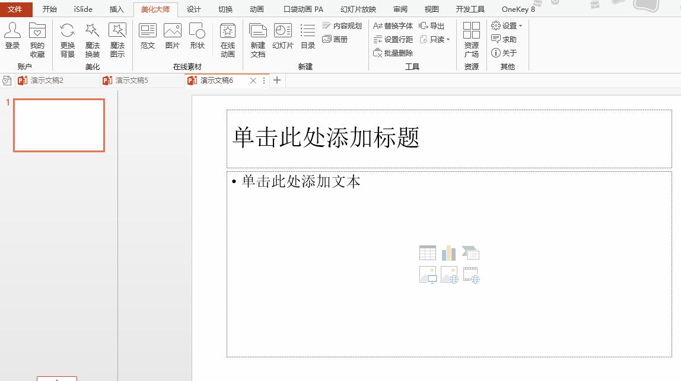The width and height of the screenshot is (681, 381).
Task: Open 资源广场 resource plaza
Action: coord(471,41)
